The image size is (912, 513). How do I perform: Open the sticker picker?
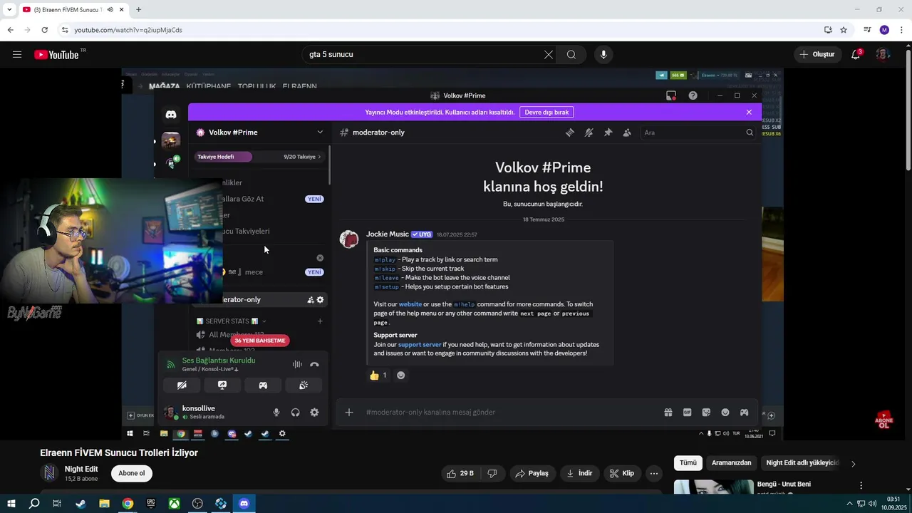click(x=706, y=413)
